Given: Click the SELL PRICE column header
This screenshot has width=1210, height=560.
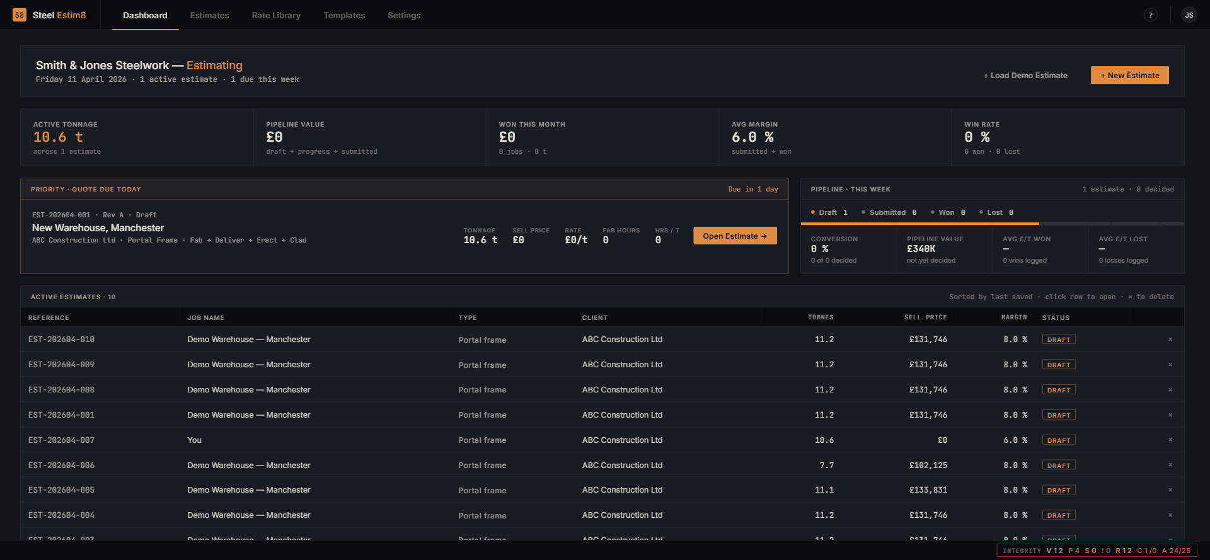Looking at the screenshot, I should tap(925, 317).
